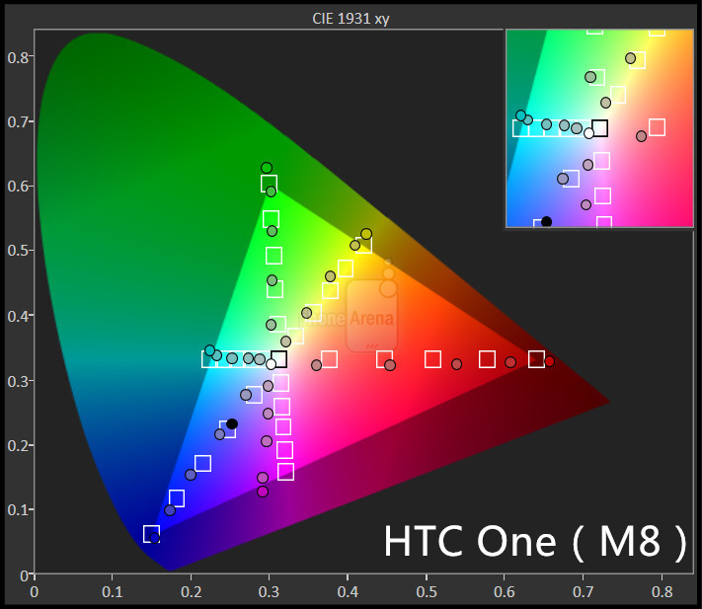Click the black dot in the inset
Screen dimensions: 702x609
(546, 222)
